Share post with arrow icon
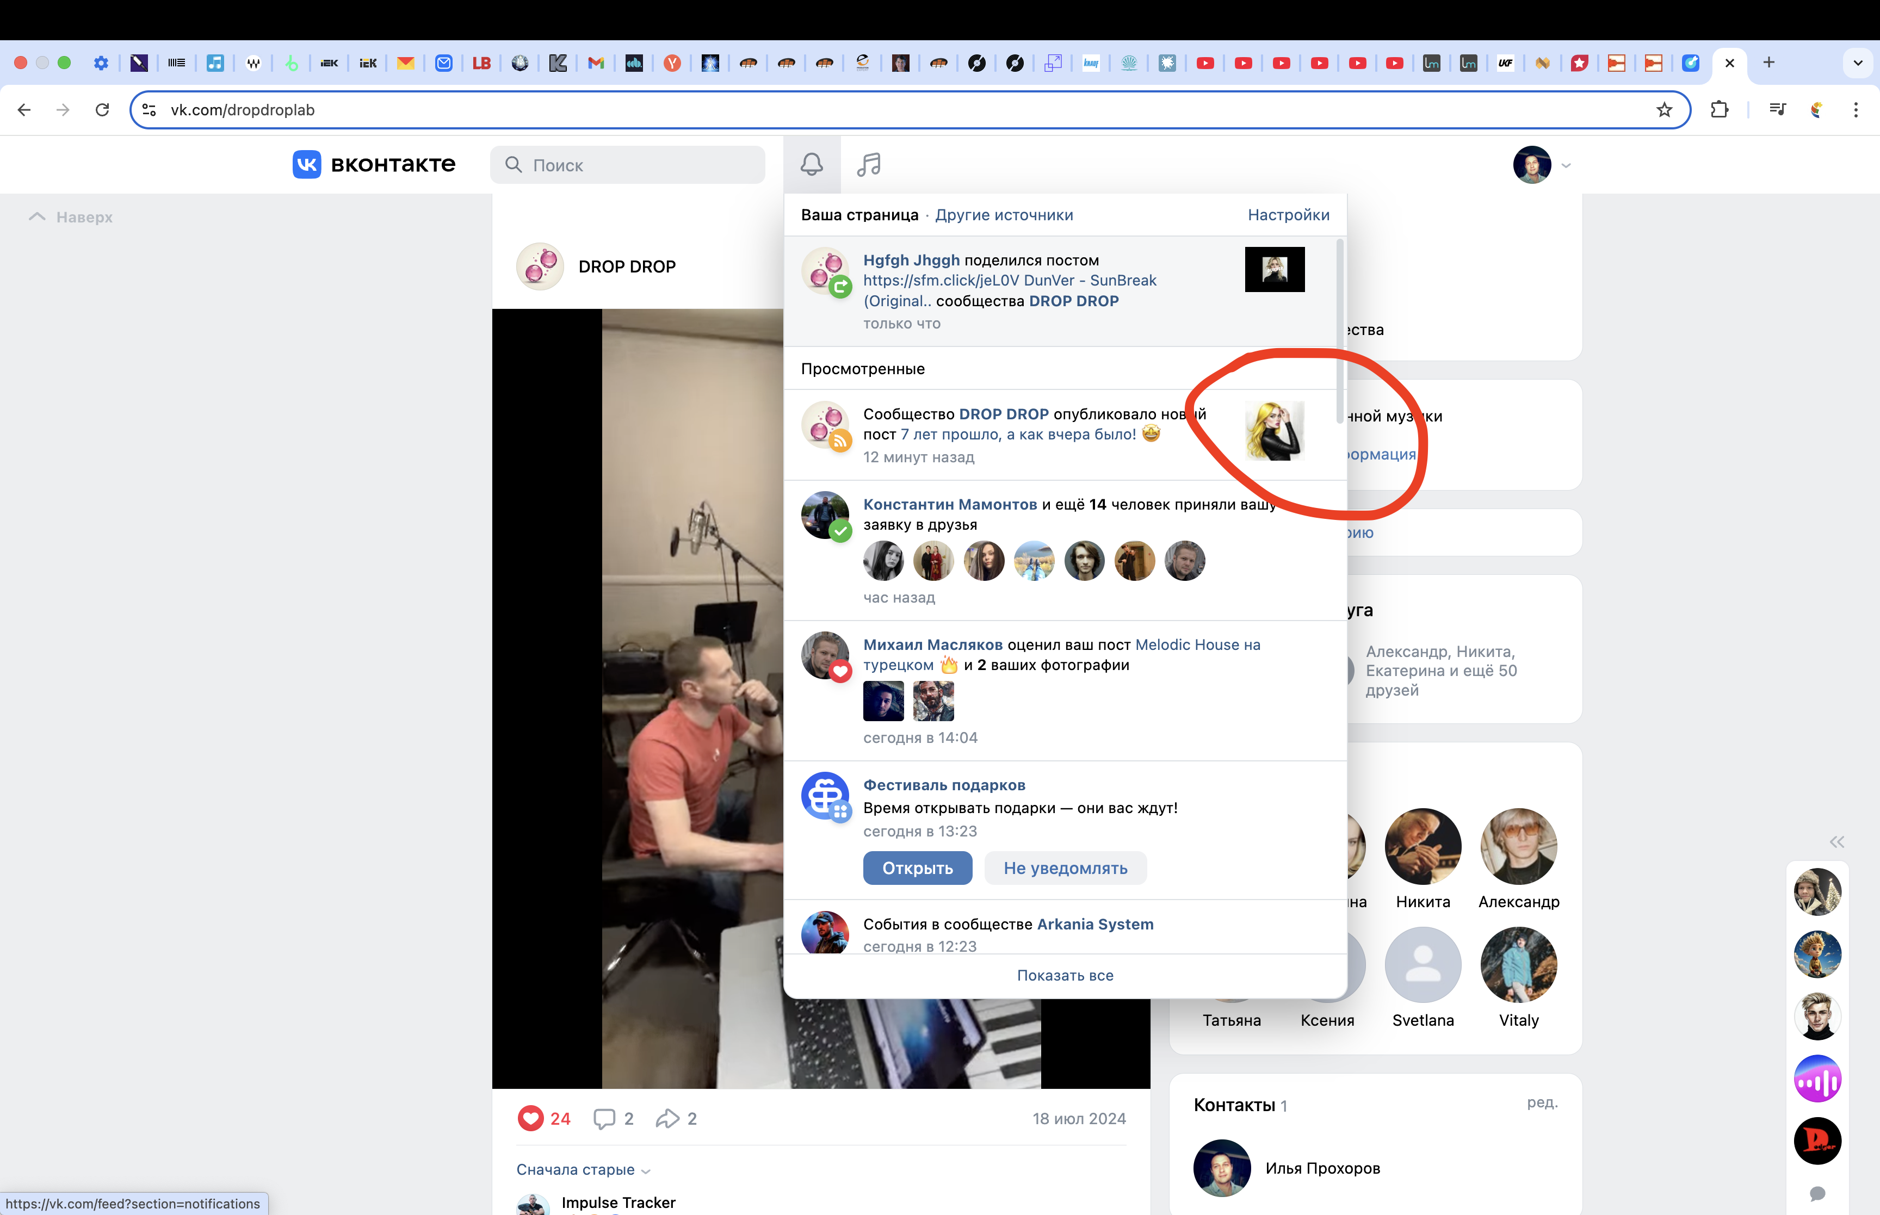The image size is (1880, 1215). (x=666, y=1118)
